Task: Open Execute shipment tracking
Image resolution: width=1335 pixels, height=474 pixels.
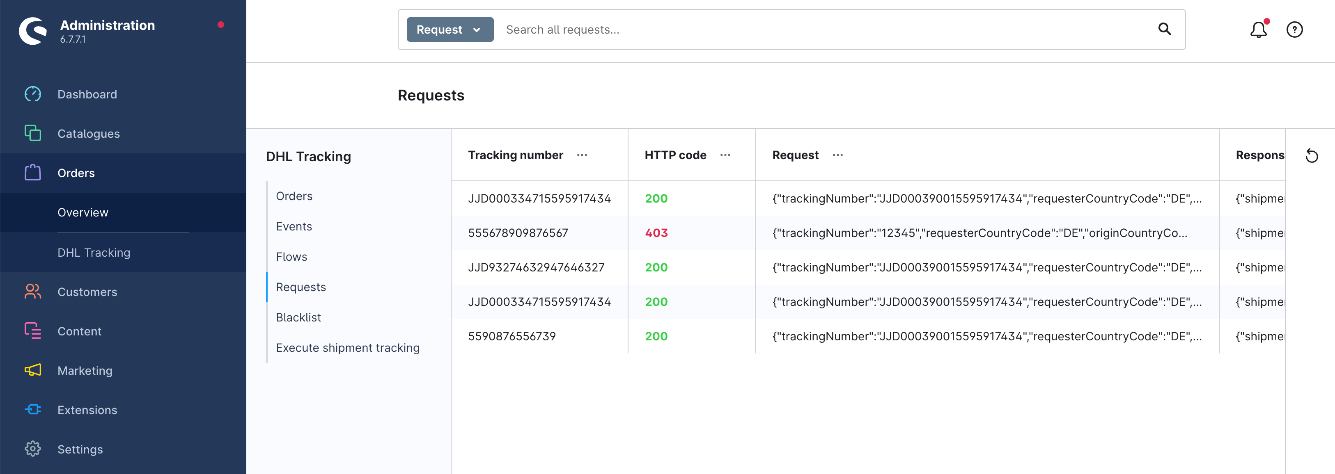Action: 347,348
